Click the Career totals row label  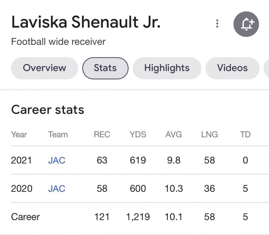tap(25, 217)
